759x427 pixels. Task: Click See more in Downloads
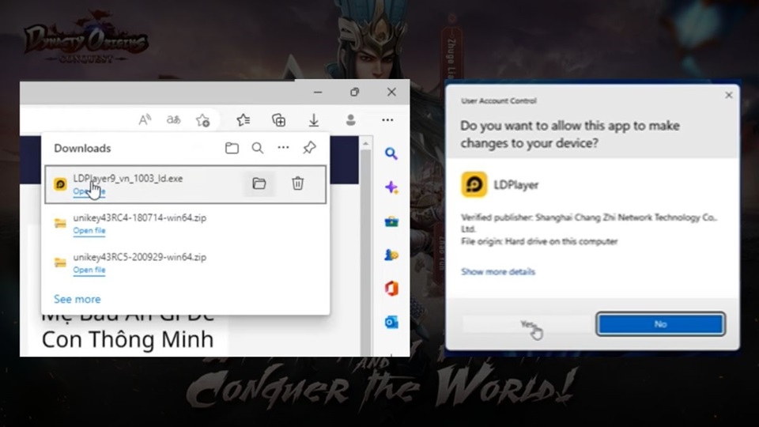click(x=77, y=299)
